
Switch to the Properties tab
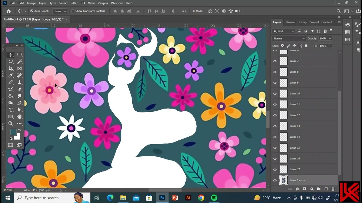click(314, 22)
